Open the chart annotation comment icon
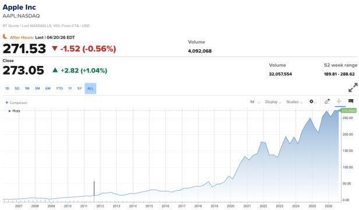This screenshot has height=210, width=359. click(351, 101)
